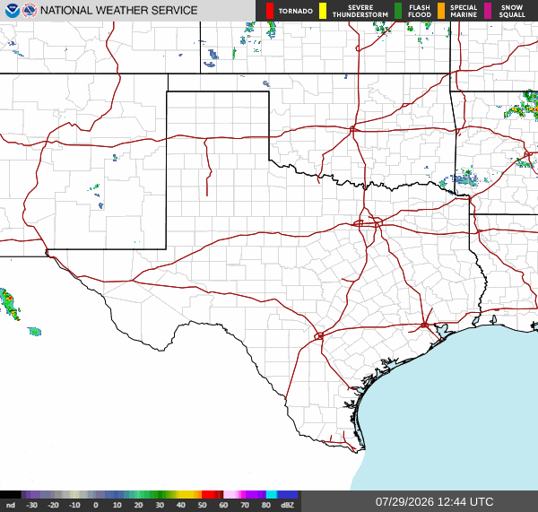The height and width of the screenshot is (512, 538).
Task: Click the dBZ unit label
Action: (287, 505)
